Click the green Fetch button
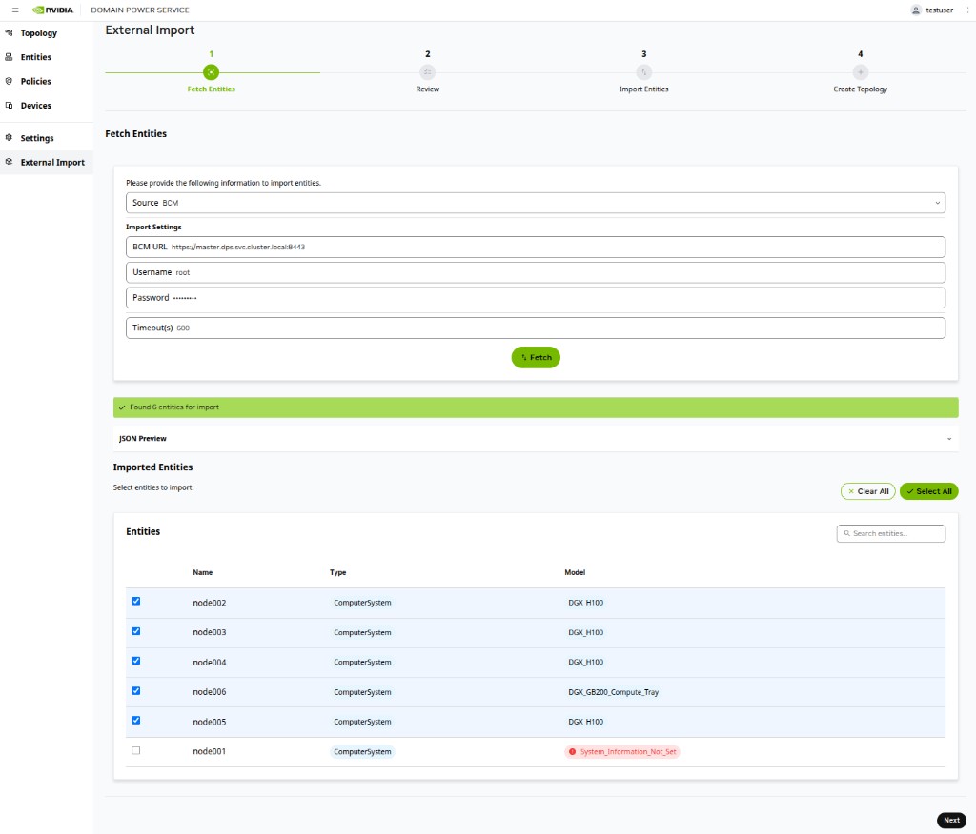976x834 pixels. (536, 358)
